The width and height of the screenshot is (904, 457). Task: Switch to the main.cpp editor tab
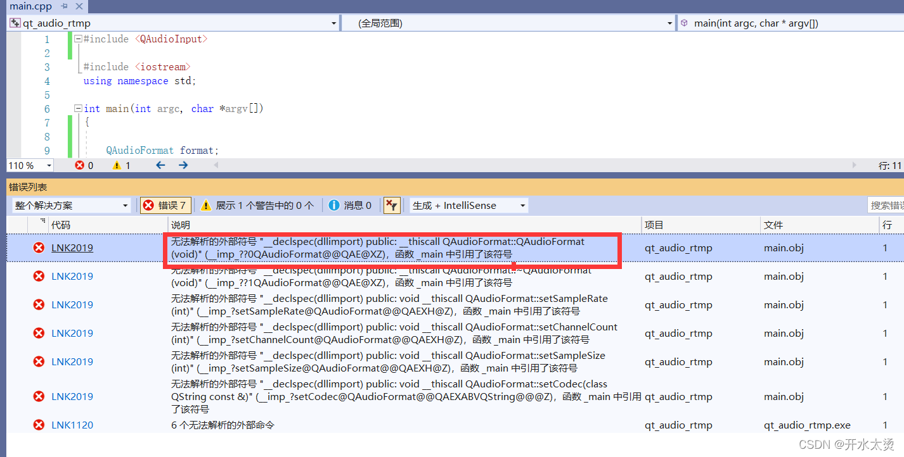[32, 6]
